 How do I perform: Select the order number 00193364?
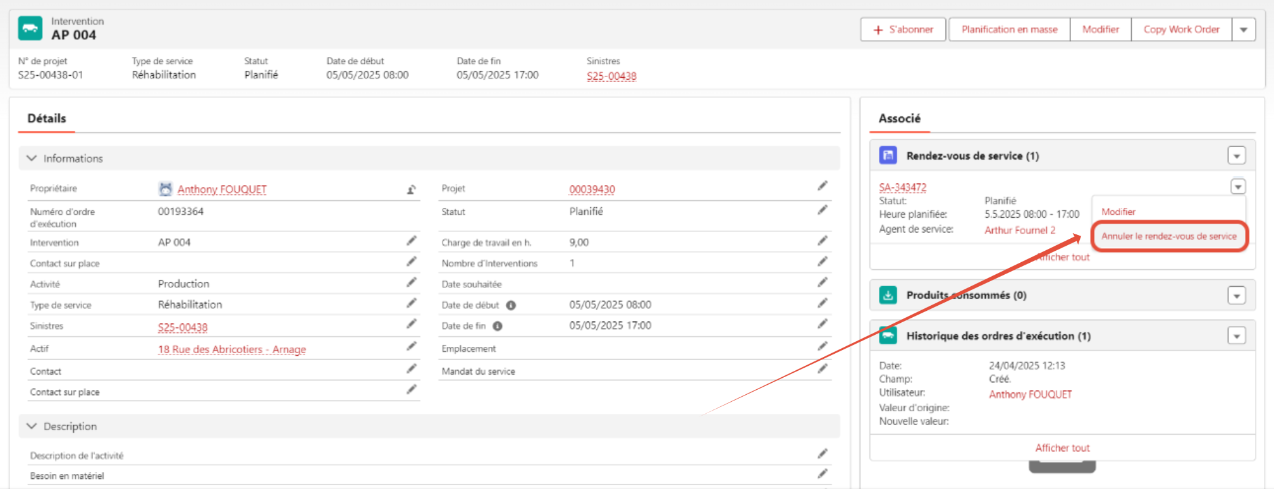click(x=181, y=211)
